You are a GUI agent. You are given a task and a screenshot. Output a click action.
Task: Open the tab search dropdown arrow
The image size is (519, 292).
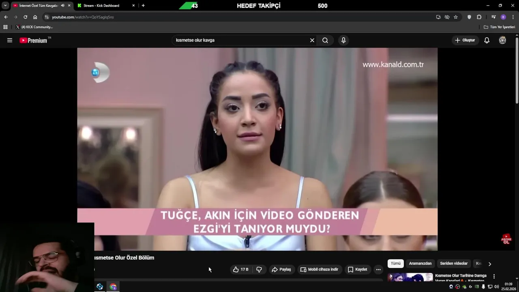point(5,6)
